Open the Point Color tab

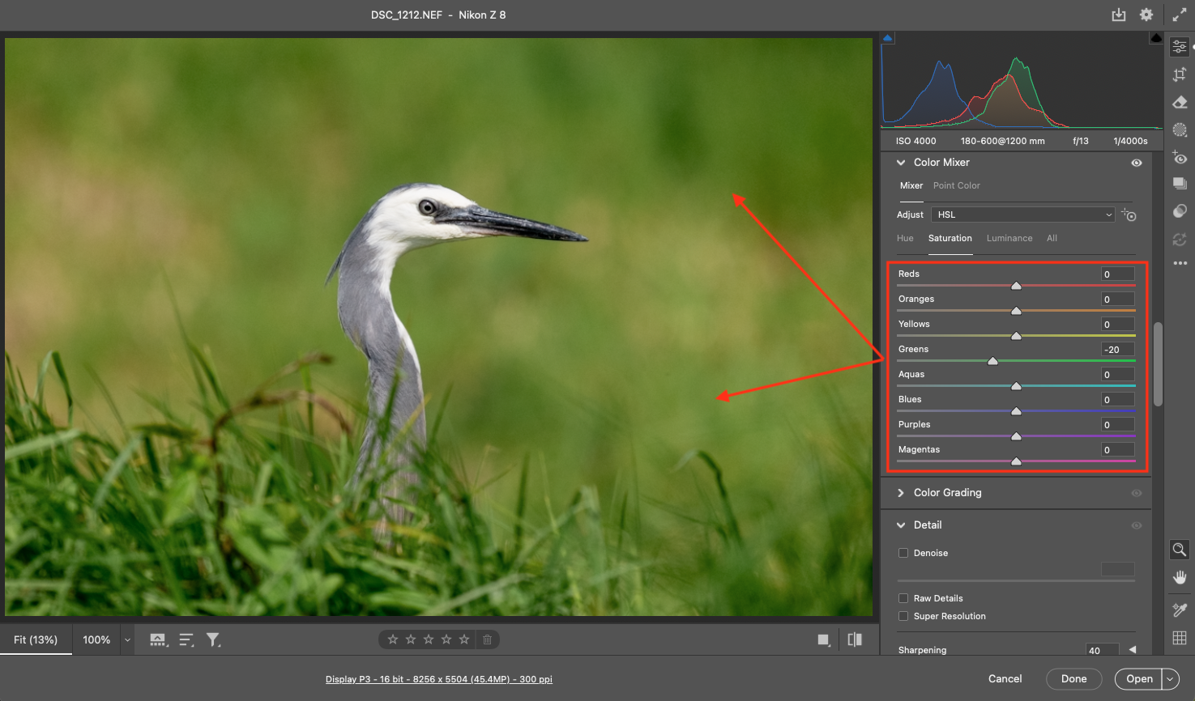[956, 185]
